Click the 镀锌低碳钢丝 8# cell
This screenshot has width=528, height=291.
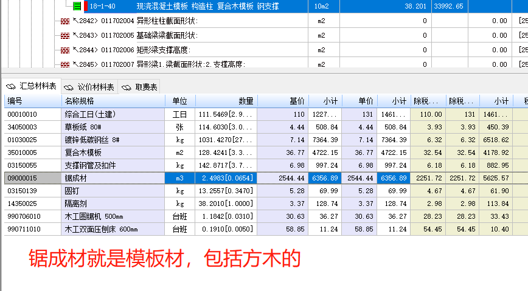pos(113,140)
